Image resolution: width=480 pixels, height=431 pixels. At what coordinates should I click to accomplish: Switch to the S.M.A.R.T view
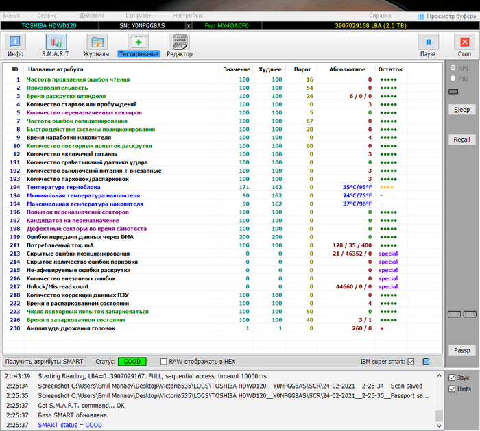(x=56, y=45)
